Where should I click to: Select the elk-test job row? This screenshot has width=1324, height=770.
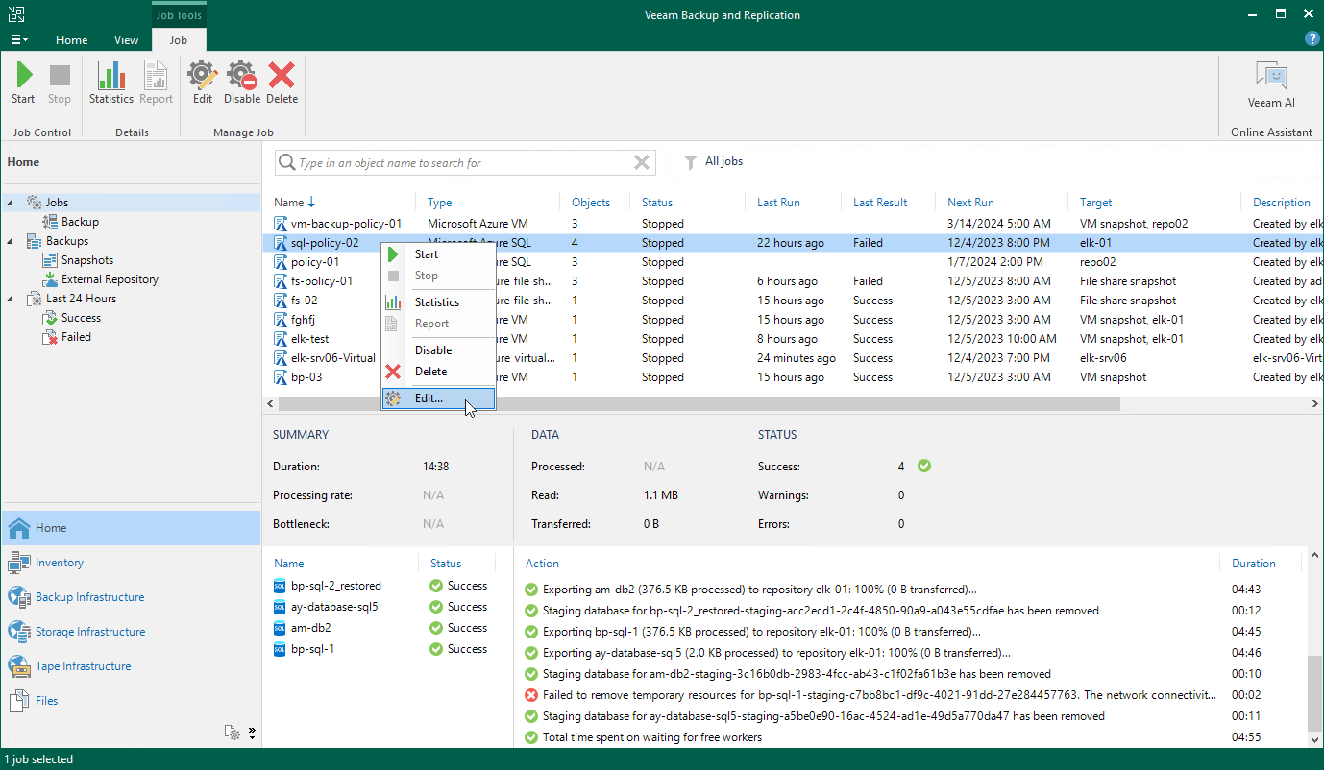tap(793, 339)
